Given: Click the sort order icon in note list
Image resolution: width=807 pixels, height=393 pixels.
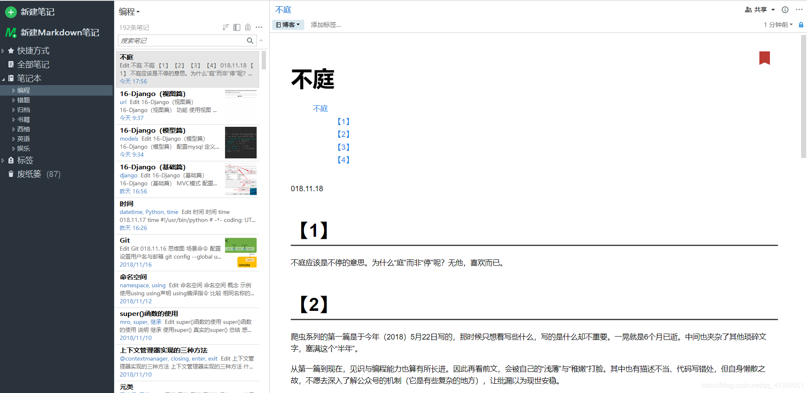Looking at the screenshot, I should pyautogui.click(x=225, y=27).
